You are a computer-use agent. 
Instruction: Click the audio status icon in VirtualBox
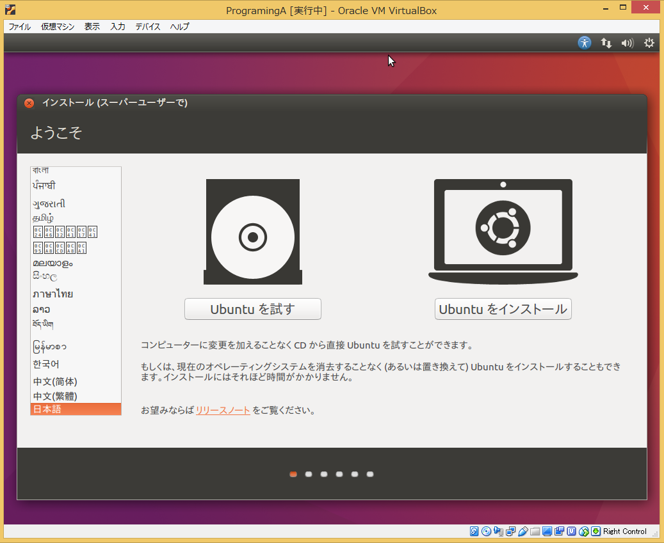click(x=498, y=531)
